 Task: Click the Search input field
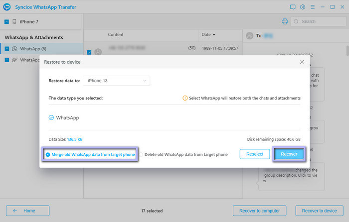pyautogui.click(x=319, y=21)
